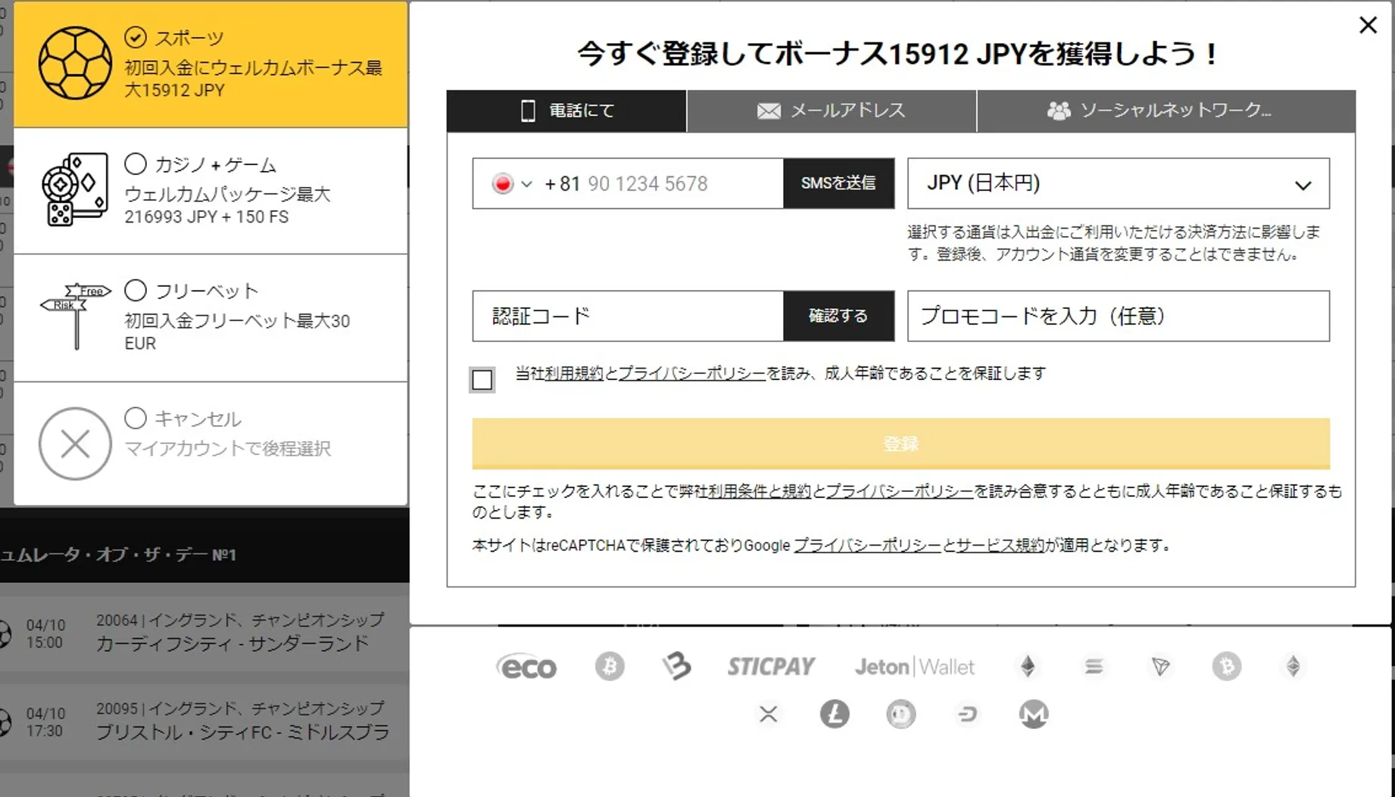Select the カジノ＋ゲーム radio option
The height and width of the screenshot is (797, 1395).
point(136,163)
